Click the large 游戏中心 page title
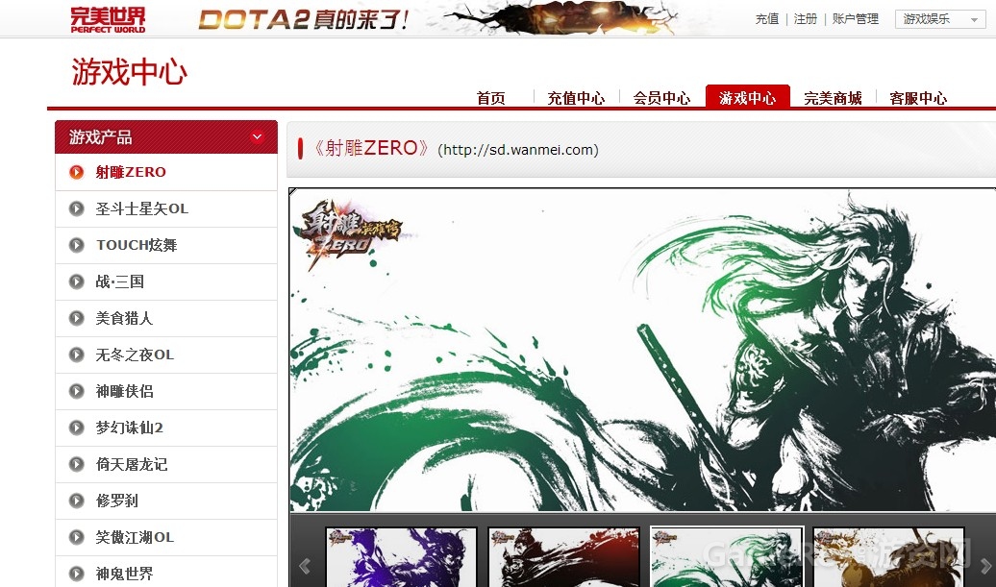 (x=130, y=71)
